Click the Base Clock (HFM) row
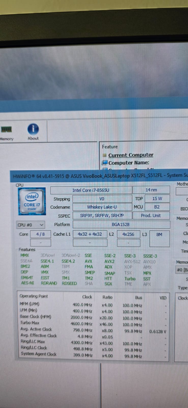 [93, 317]
